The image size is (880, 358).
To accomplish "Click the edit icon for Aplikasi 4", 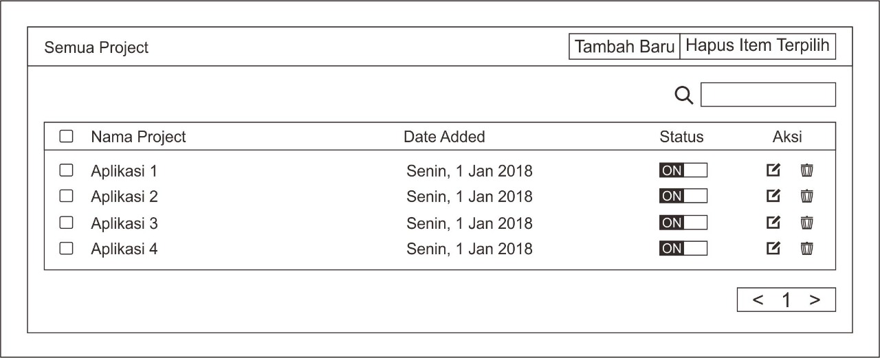I will coord(773,248).
